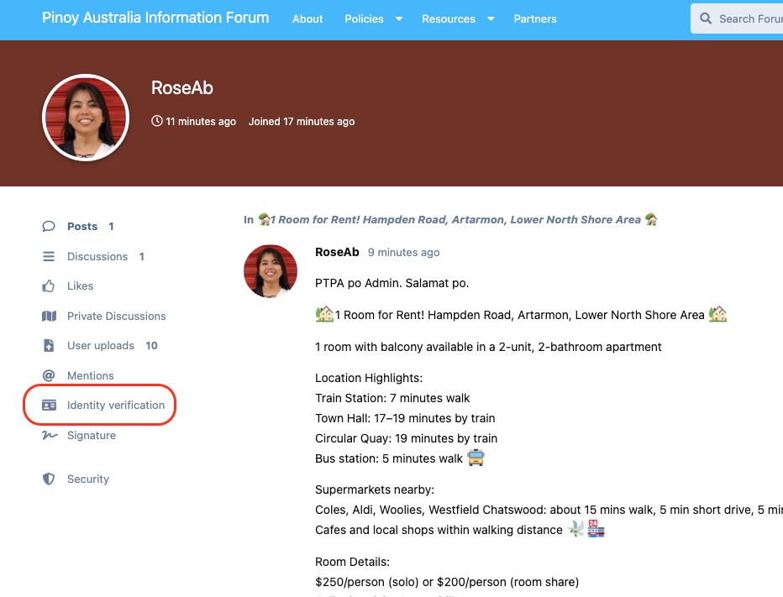Click the User uploads file icon

(49, 346)
